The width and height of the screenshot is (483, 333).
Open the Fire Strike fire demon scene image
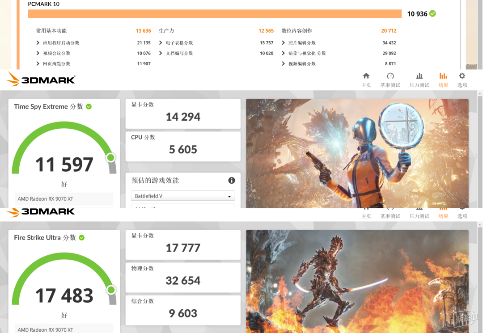coord(357,281)
